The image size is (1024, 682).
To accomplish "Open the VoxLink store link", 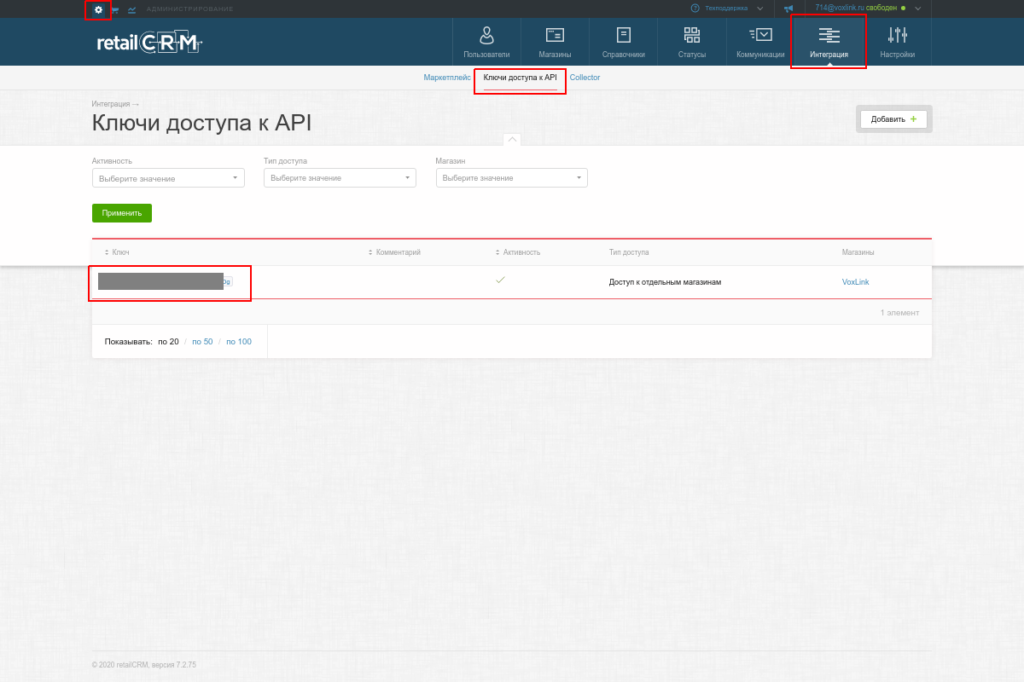I will pos(855,282).
